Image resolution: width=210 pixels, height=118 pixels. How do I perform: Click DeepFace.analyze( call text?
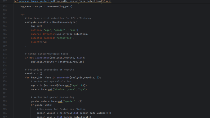click(x=65, y=22)
